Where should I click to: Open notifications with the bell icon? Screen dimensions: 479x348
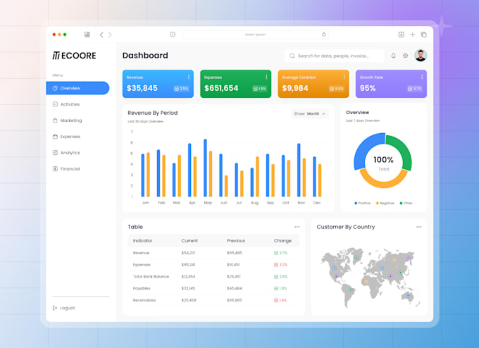click(x=394, y=56)
